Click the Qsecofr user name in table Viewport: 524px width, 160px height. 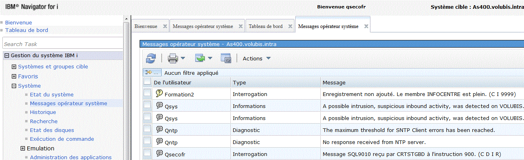(x=175, y=154)
